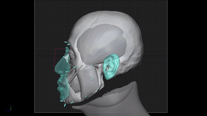Viewport: 207px width, 116px height.
Task: Click the depth marker on the cheekbone near the nose
Action: click(x=75, y=67)
